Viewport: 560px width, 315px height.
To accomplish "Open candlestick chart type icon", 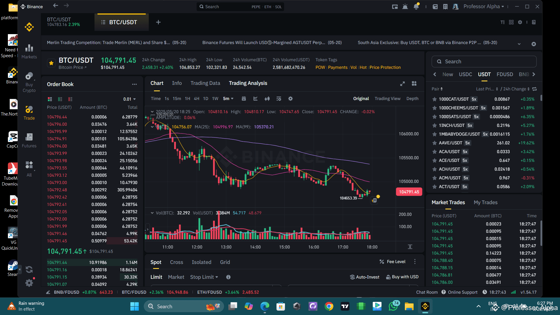I will coord(267,99).
